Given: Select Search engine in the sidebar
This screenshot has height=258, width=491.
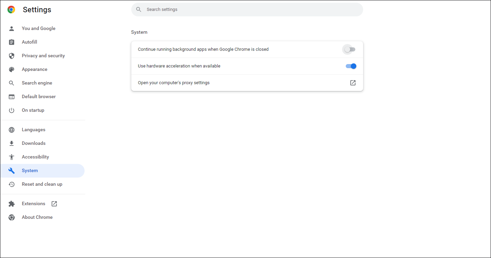Looking at the screenshot, I should click(37, 83).
